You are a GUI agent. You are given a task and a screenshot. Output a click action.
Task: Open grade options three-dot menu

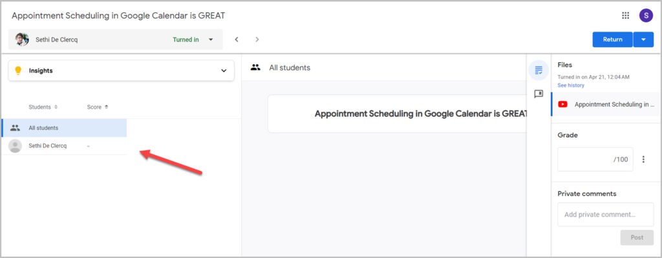pos(643,159)
